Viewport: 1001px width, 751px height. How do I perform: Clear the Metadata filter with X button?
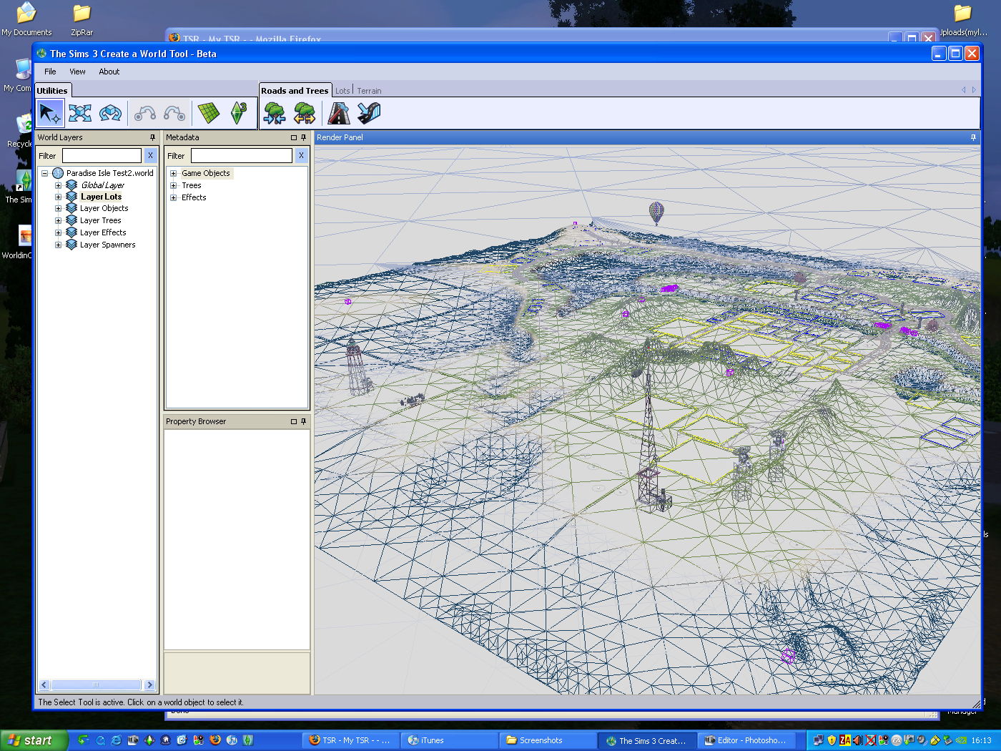click(x=301, y=155)
